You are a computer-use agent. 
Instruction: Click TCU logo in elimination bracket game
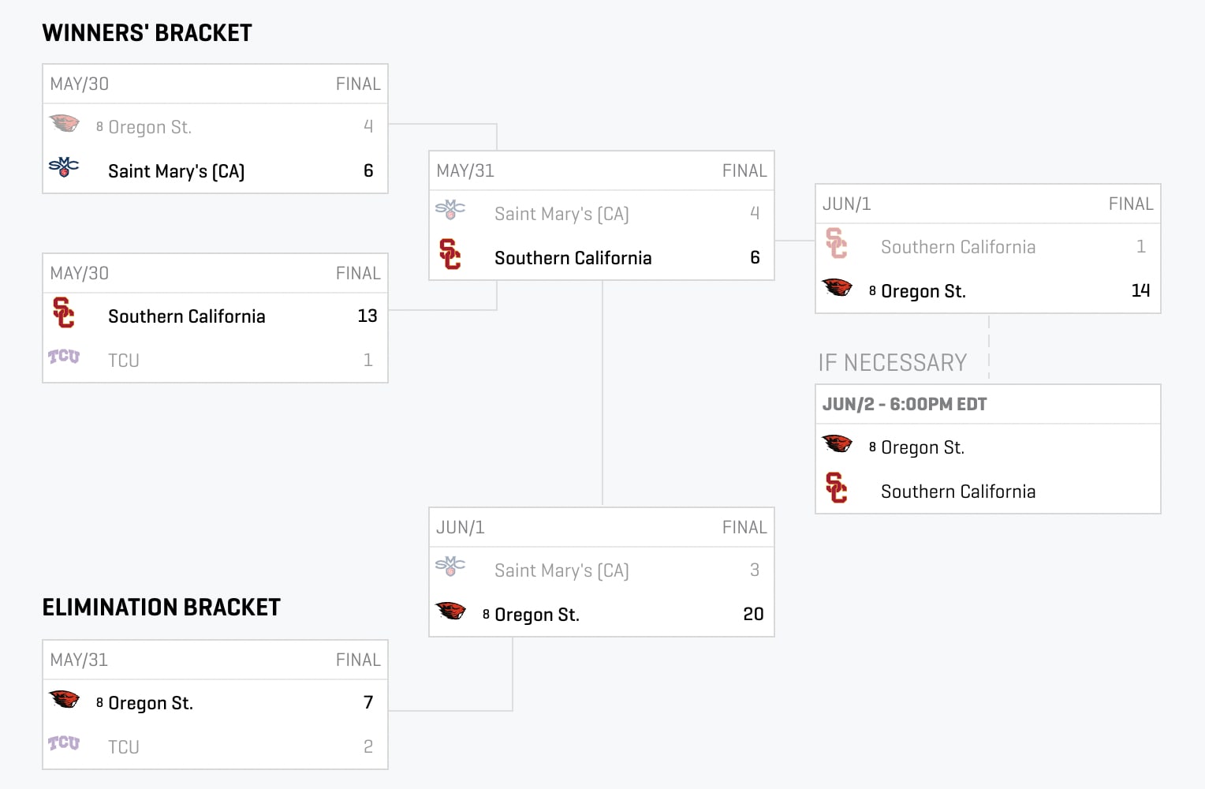64,743
